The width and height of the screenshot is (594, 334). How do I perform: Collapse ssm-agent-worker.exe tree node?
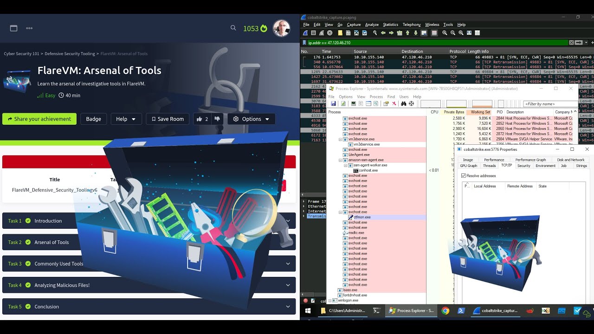tap(345, 165)
